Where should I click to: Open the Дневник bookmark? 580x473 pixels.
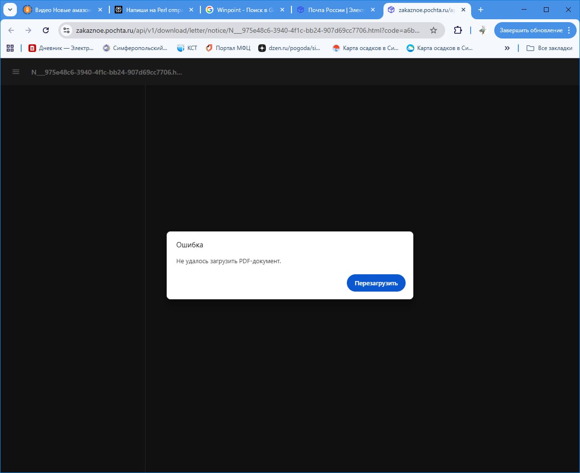tap(61, 48)
